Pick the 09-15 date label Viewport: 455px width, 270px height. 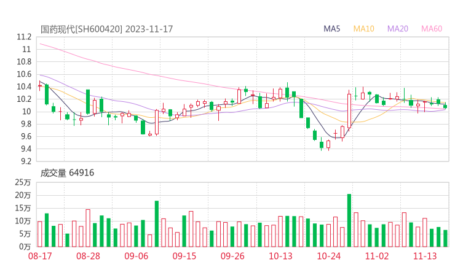click(184, 255)
